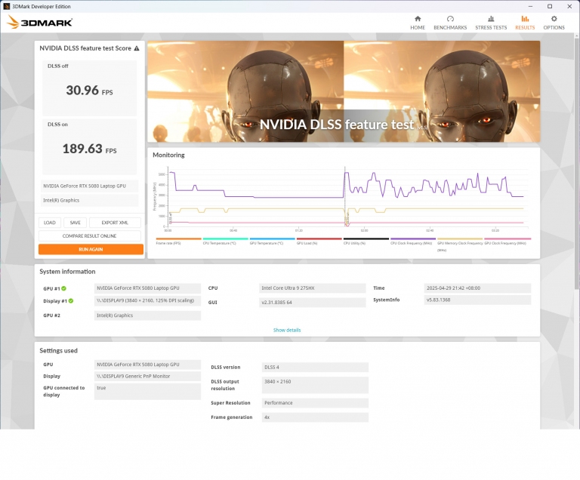This screenshot has height=480, width=580.
Task: Click the GPU connected to display value true
Action: click(x=147, y=391)
